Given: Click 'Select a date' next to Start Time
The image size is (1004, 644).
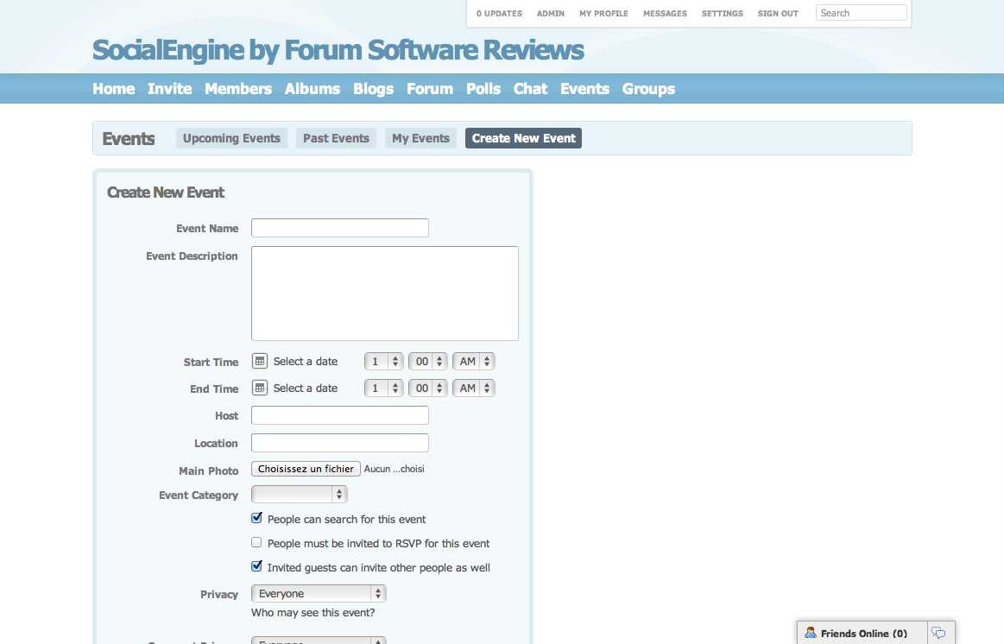Looking at the screenshot, I should pyautogui.click(x=306, y=362).
